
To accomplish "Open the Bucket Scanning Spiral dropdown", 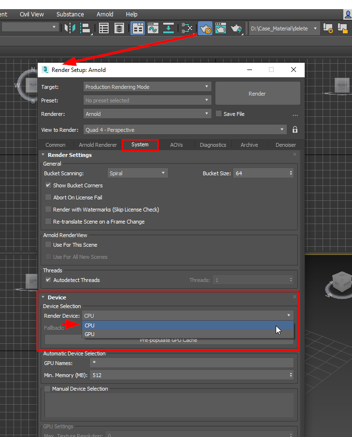I will coord(138,173).
